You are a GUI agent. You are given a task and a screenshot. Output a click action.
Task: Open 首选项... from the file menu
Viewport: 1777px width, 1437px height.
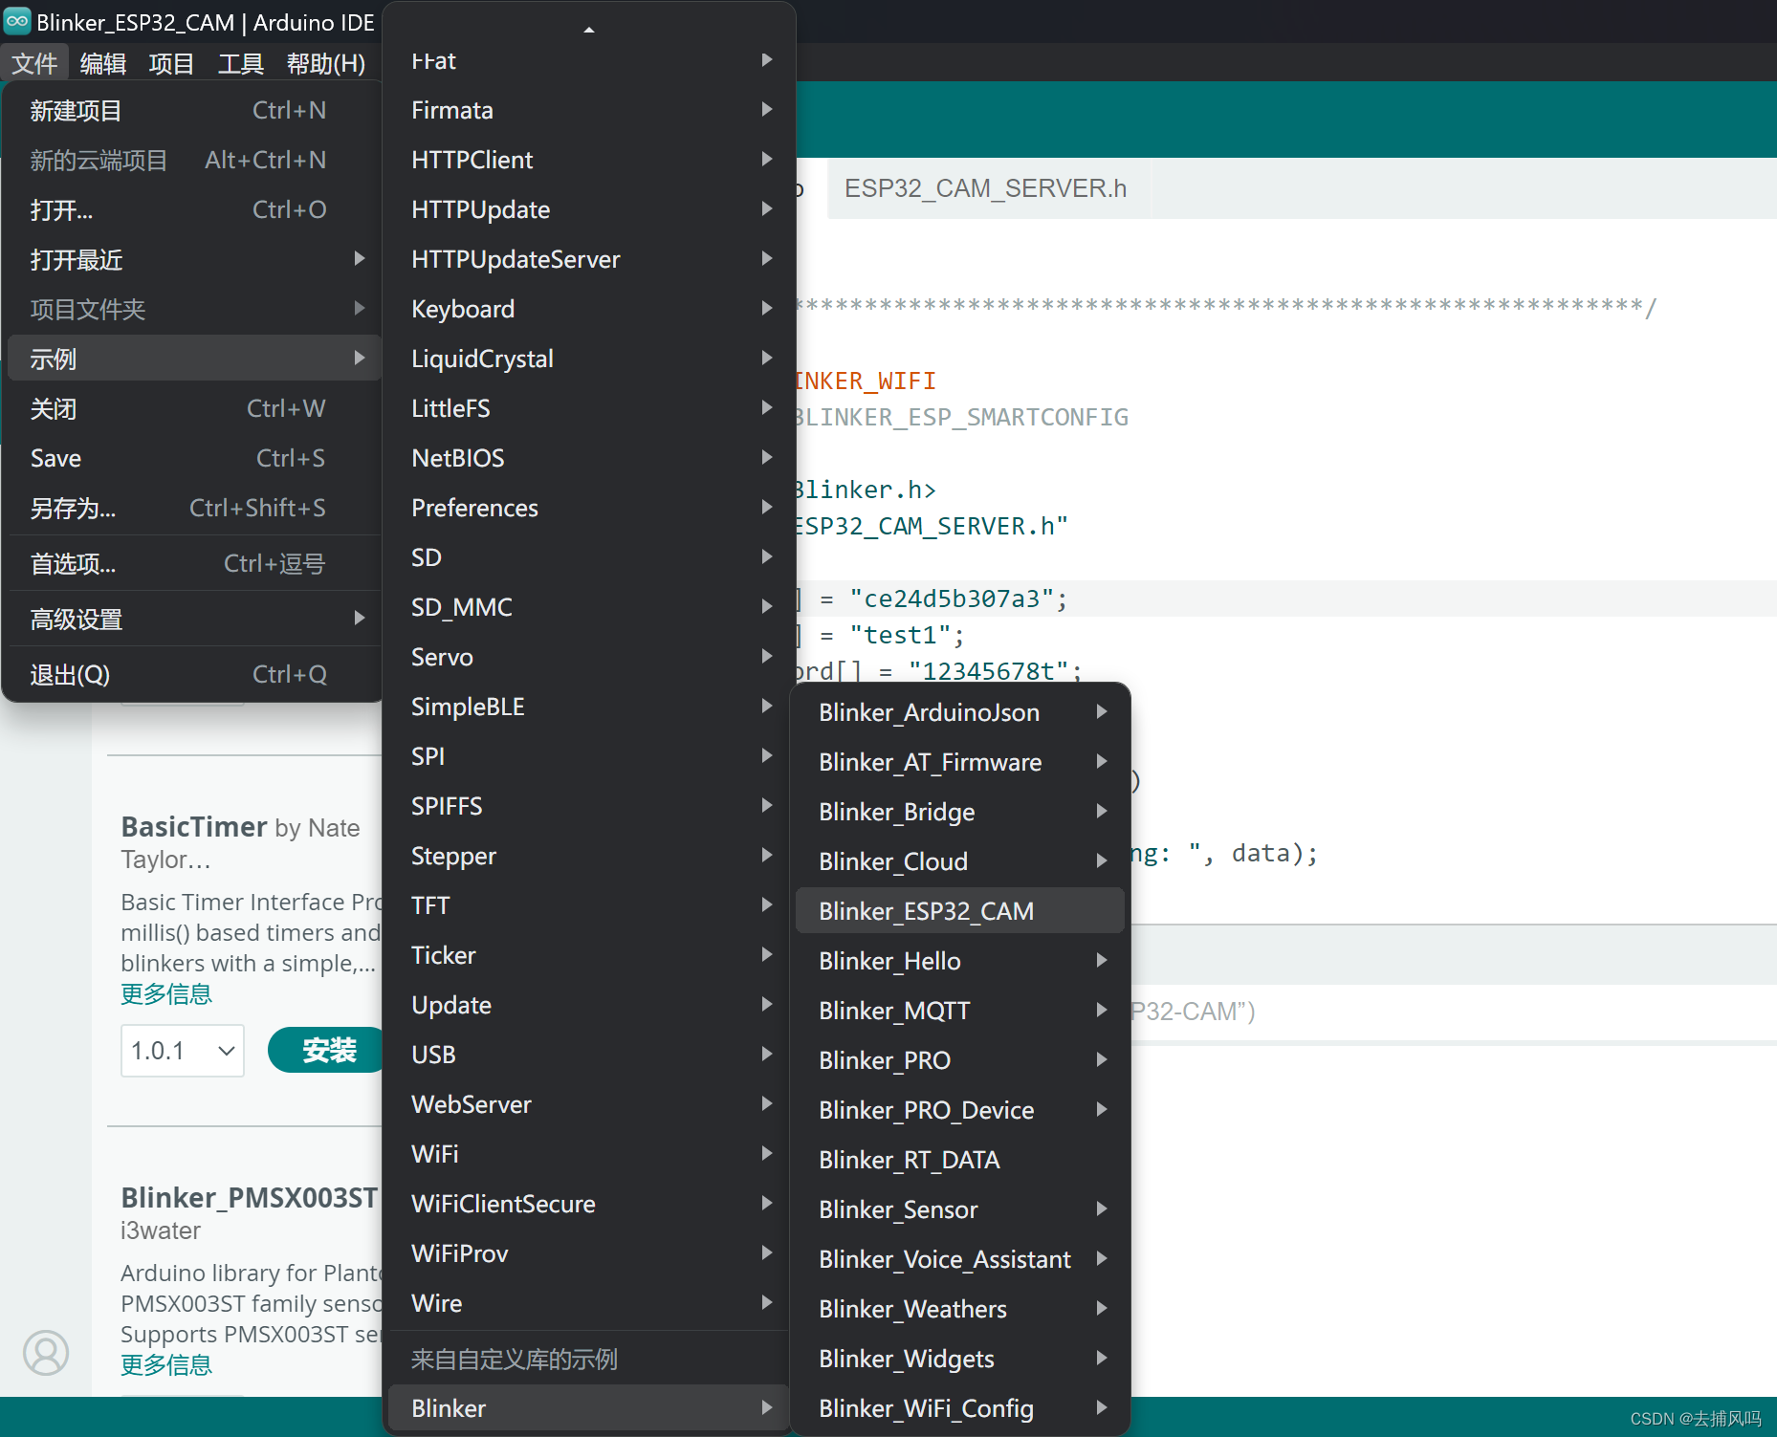coord(194,564)
